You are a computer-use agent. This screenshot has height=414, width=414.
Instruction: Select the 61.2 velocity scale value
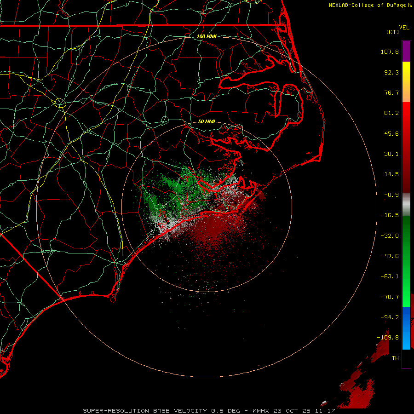[391, 113]
